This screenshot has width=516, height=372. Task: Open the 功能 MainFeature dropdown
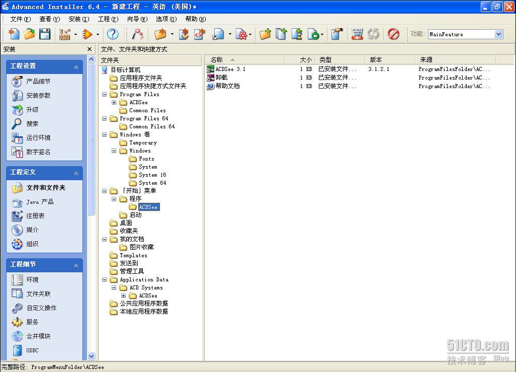498,34
